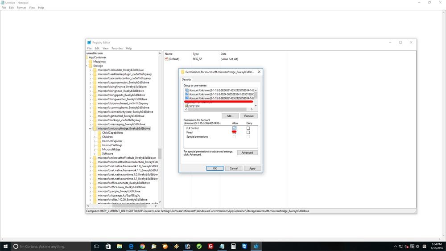Click user names list horizontal scrollbar
Image resolution: width=446 pixels, height=251 pixels.
pyautogui.click(x=217, y=109)
